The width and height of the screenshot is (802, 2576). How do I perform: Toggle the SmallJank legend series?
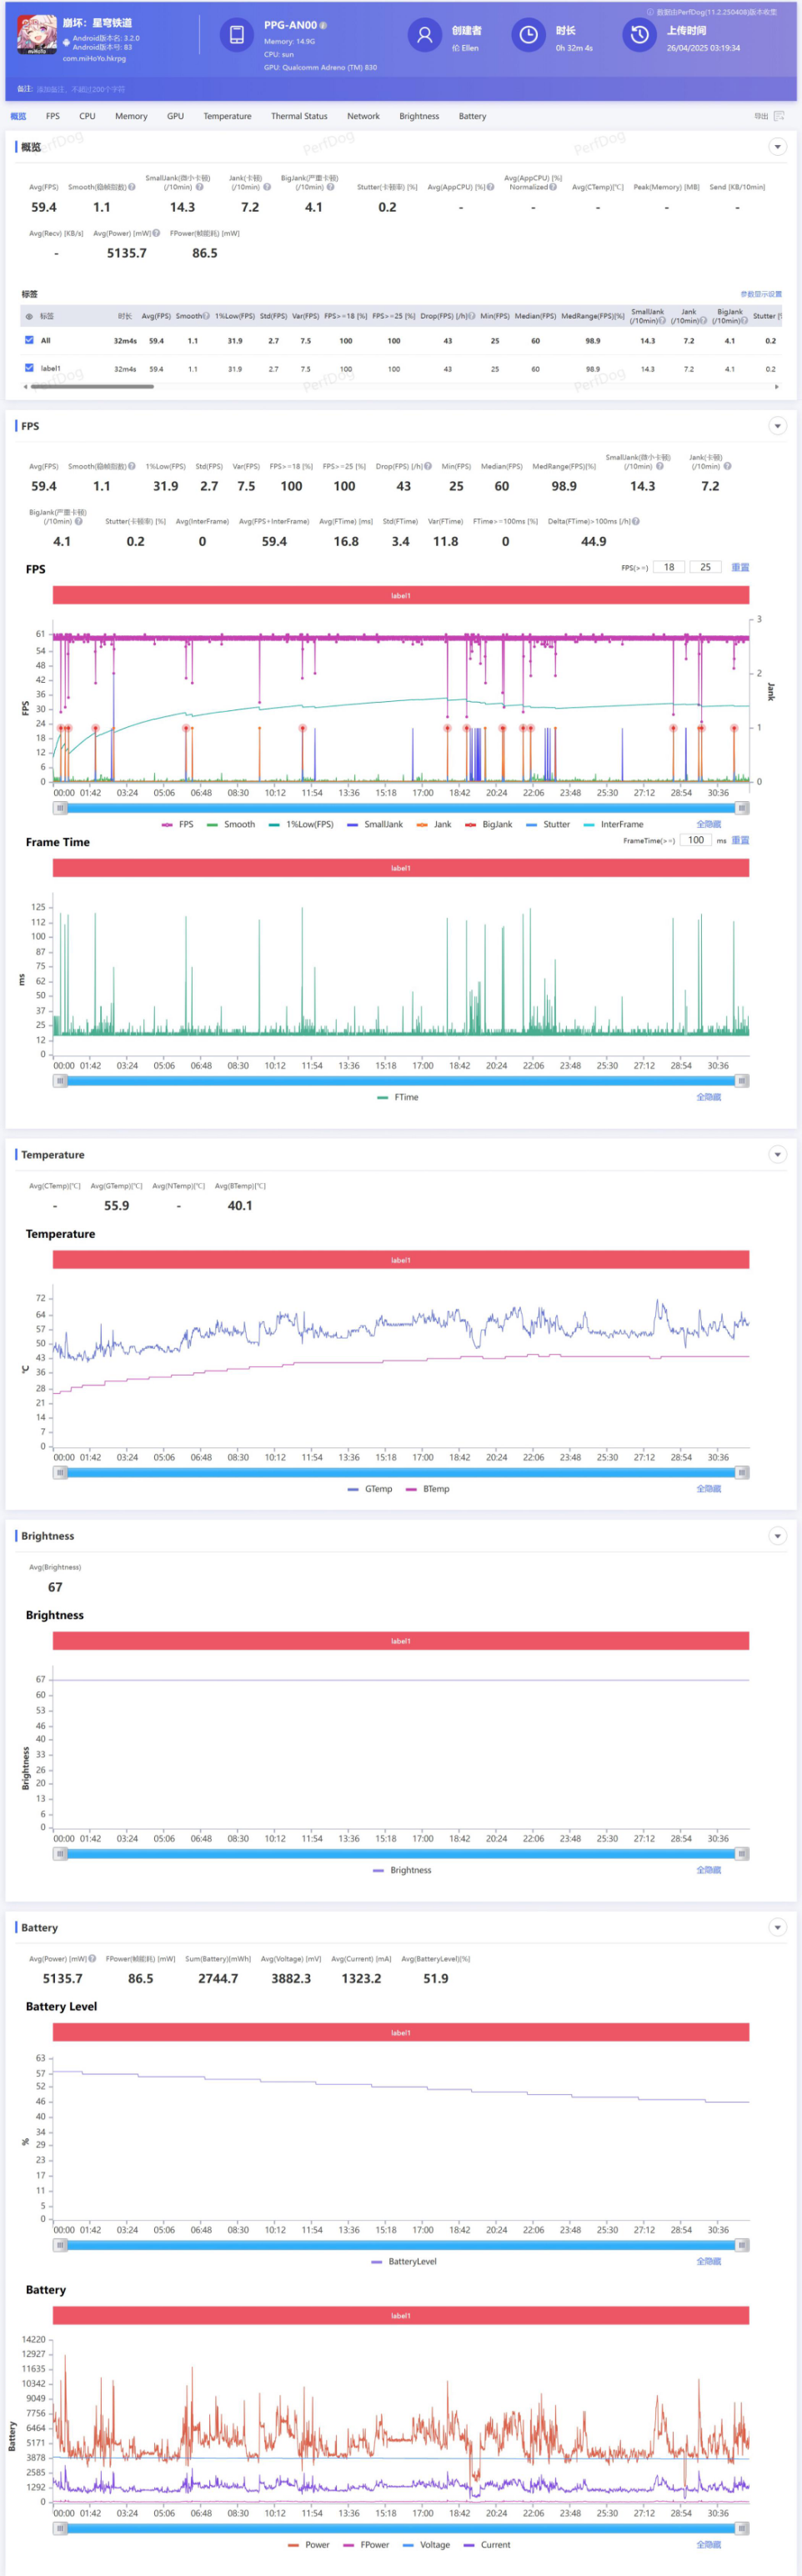pos(375,825)
